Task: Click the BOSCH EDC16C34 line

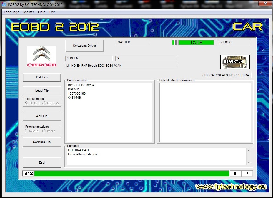Action: coord(81,85)
